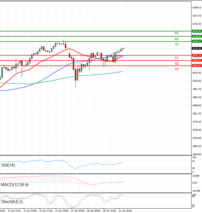This screenshot has height=213, width=202.
Task: Select the black 6125.58 current price tag
Action: [x=197, y=48]
